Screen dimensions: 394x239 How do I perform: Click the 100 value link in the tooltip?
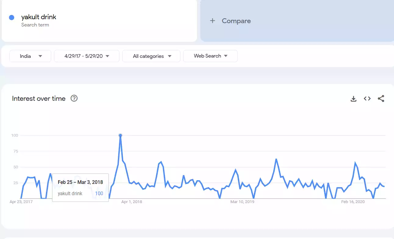[99, 193]
